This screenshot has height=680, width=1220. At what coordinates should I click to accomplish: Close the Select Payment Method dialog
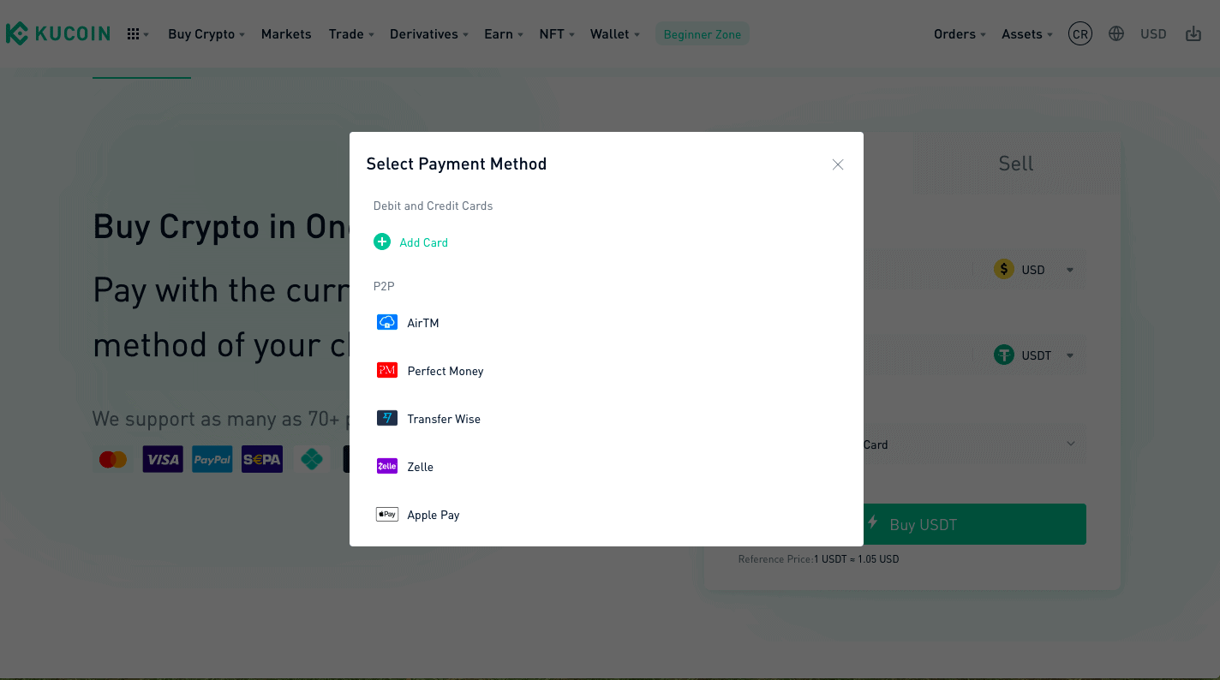pos(838,164)
